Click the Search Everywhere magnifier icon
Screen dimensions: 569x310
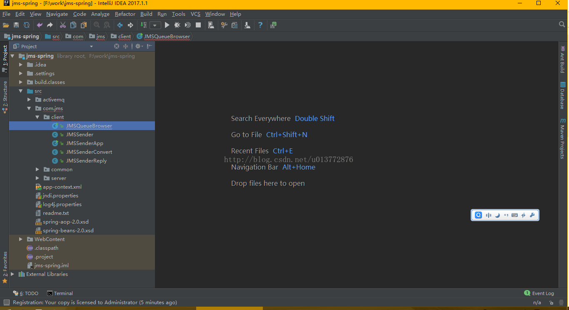(x=562, y=25)
